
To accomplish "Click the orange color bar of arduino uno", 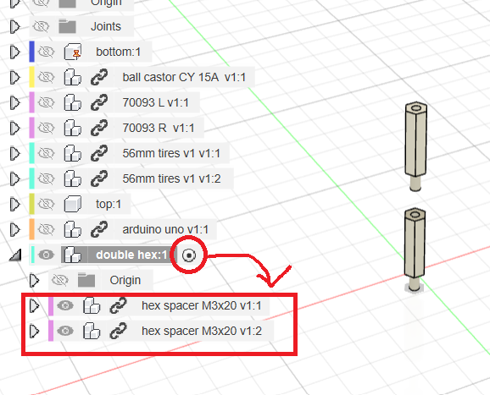I will pyautogui.click(x=31, y=230).
